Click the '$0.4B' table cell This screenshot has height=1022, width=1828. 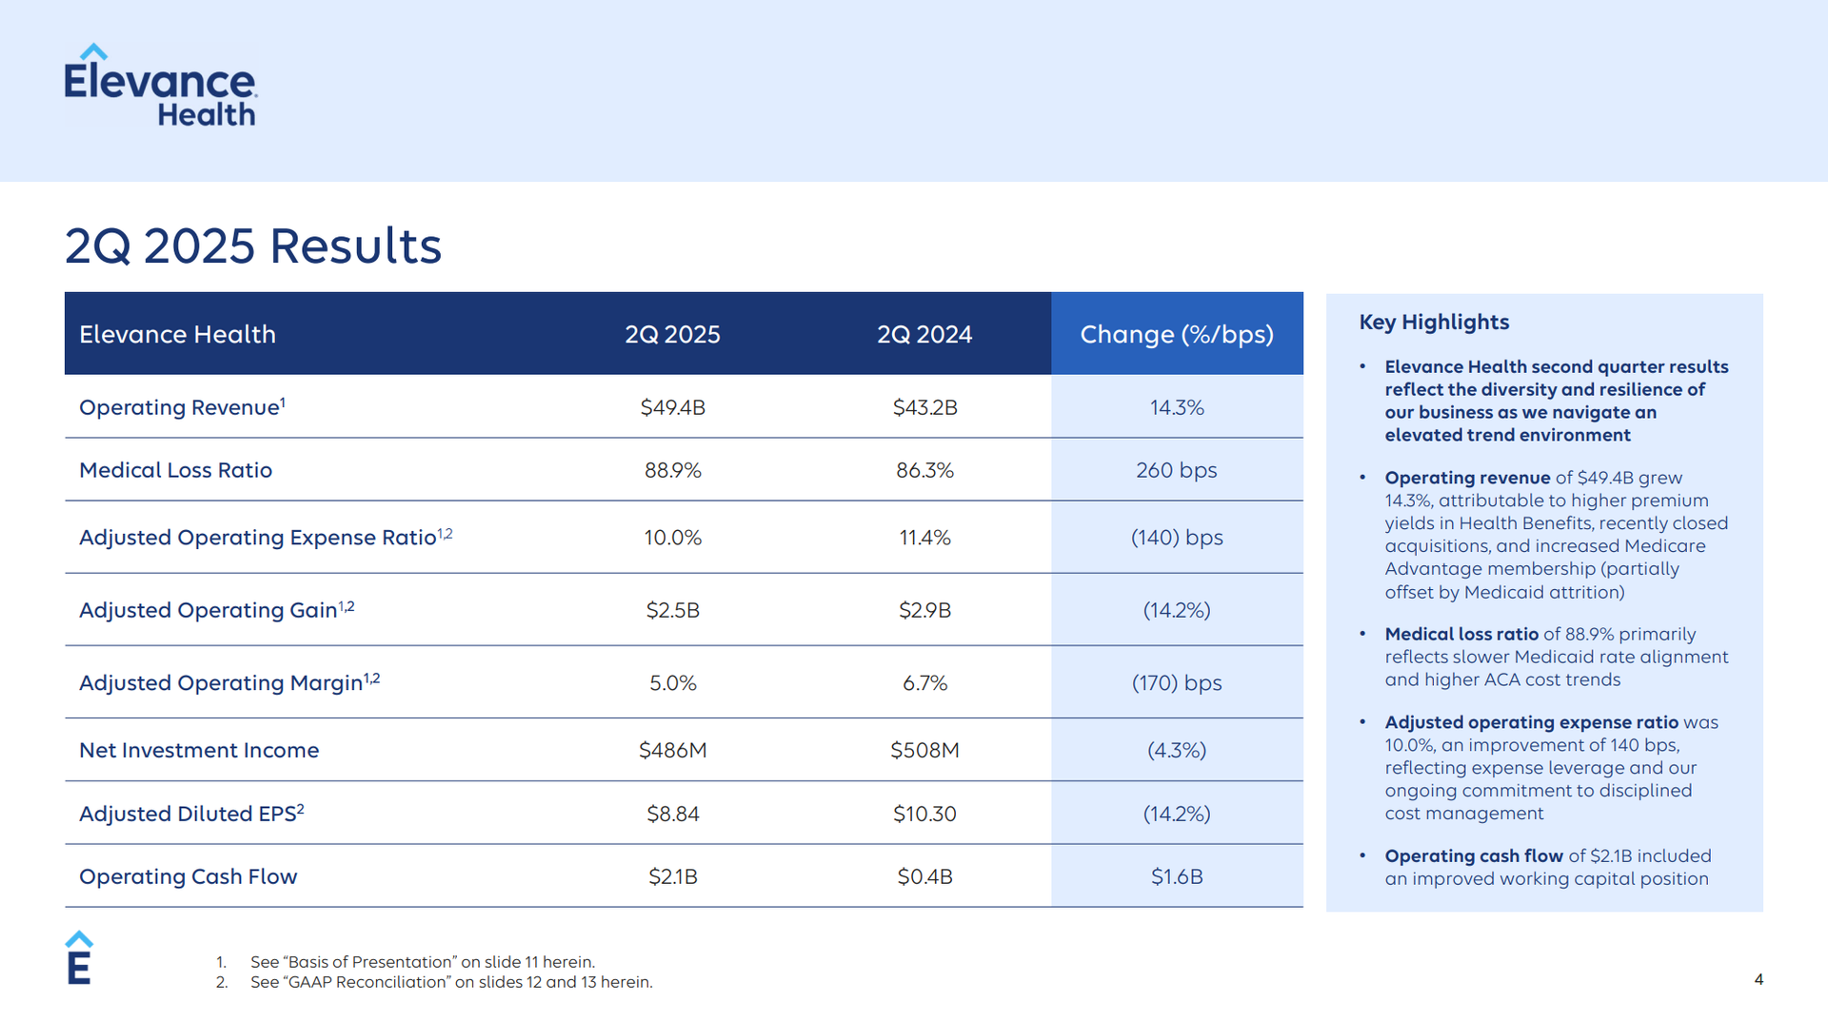point(924,876)
